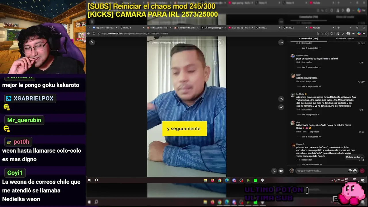This screenshot has width=368, height=207.
Task: Click pot0h username in chat overlay
Action: pos(21,142)
